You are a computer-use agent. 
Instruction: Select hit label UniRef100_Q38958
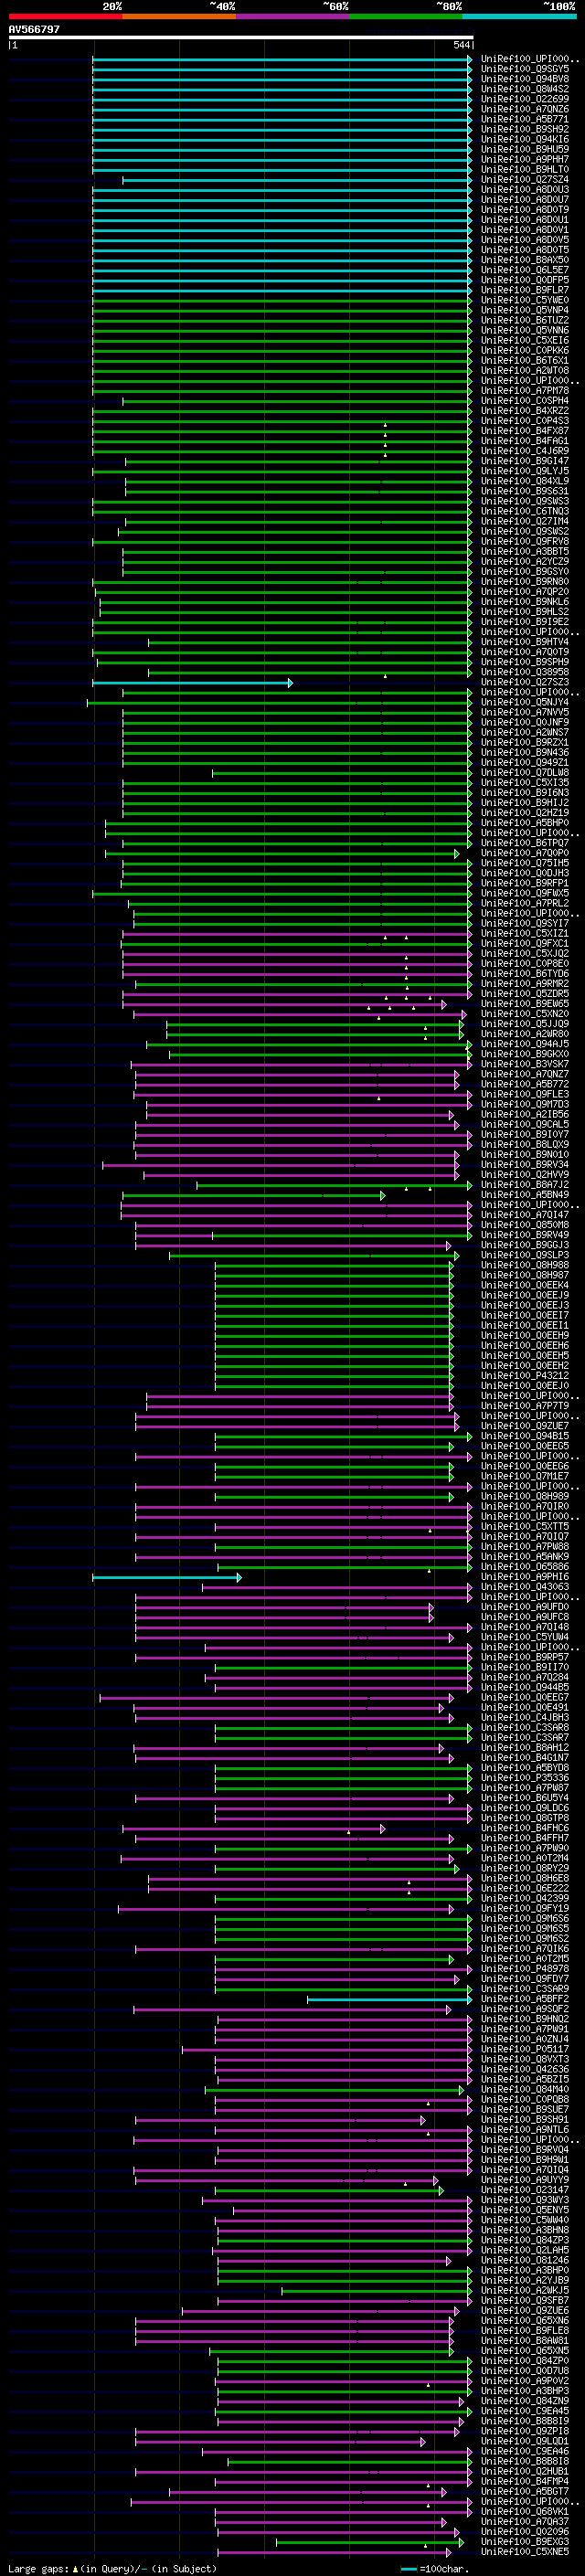pos(524,672)
